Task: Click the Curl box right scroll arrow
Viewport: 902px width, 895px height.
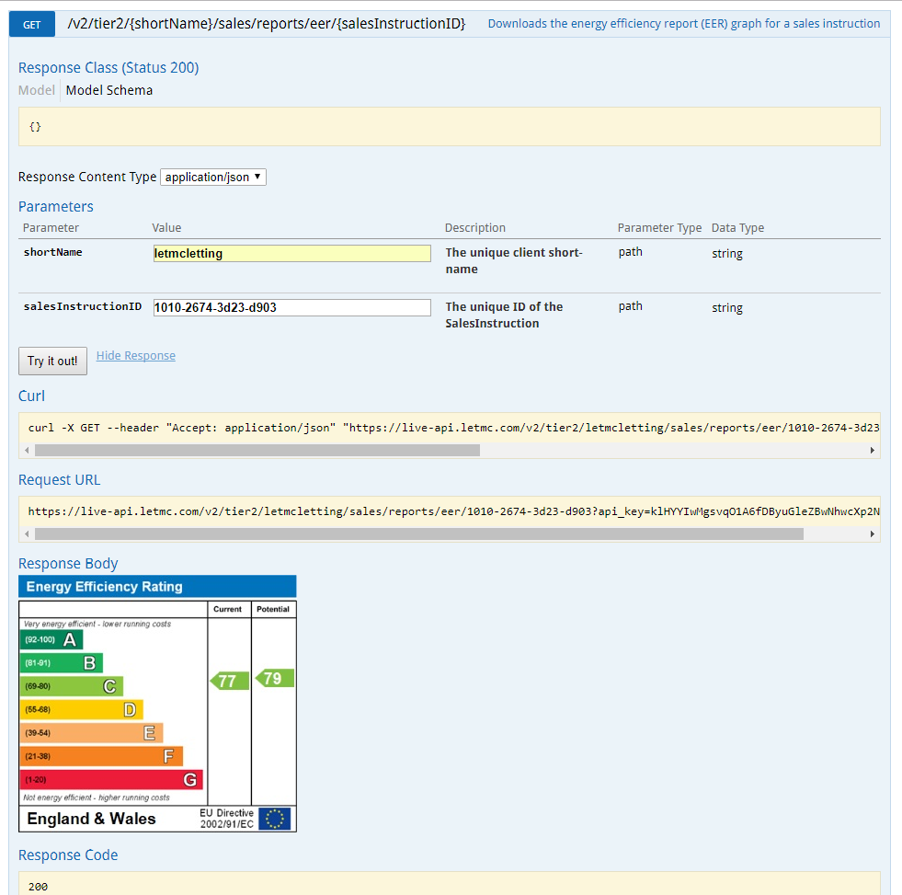Action: click(x=872, y=450)
